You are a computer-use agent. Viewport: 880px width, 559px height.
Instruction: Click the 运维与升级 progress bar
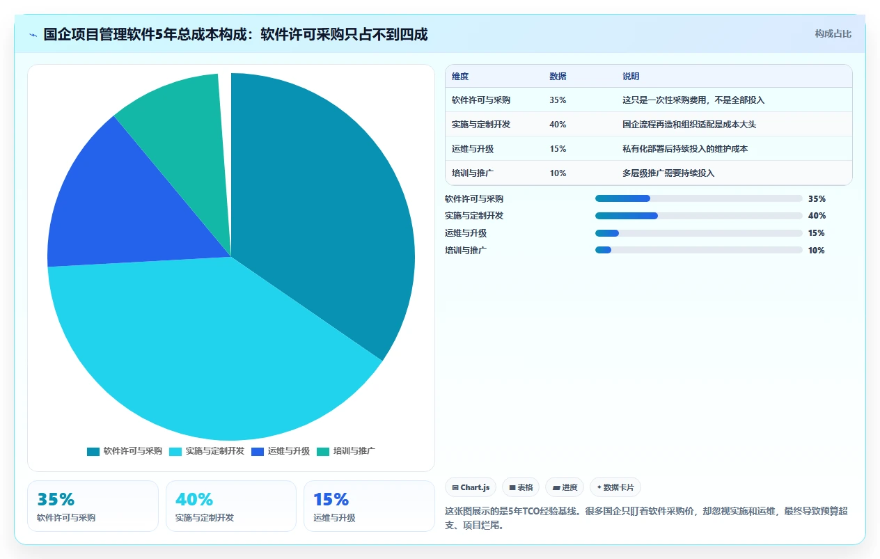(699, 233)
